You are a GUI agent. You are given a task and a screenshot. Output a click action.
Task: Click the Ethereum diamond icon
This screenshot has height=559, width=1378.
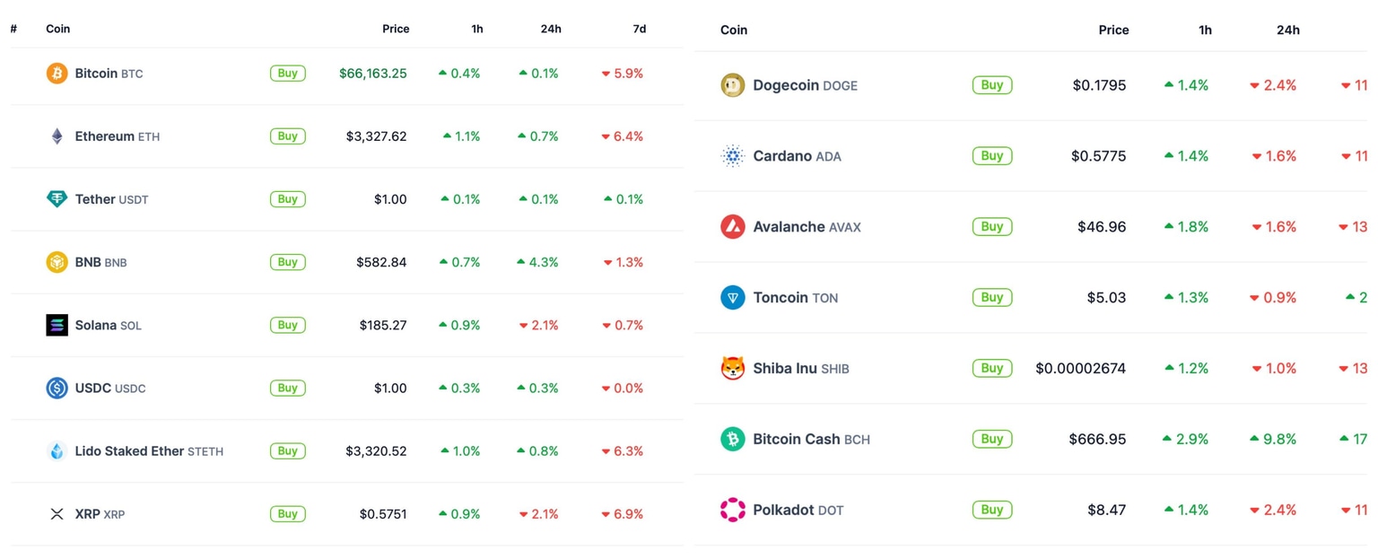[57, 135]
